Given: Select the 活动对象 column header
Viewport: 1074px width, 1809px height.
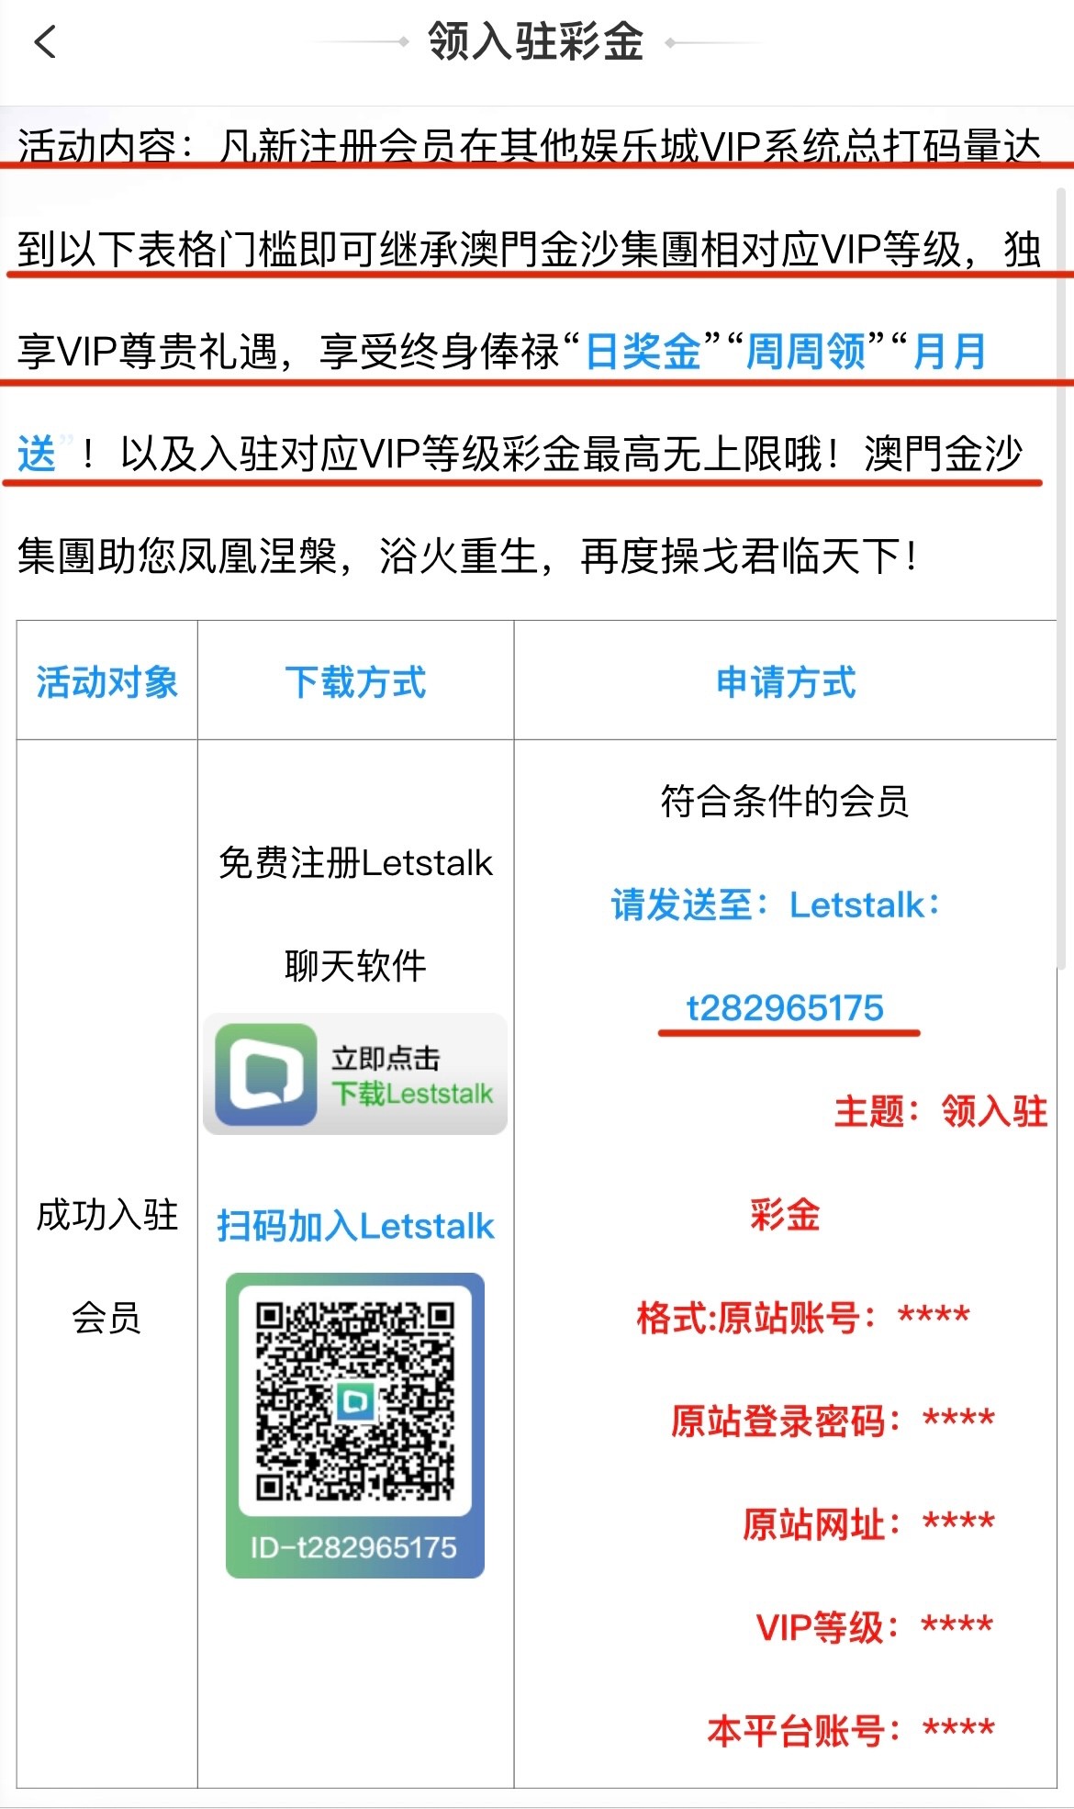Looking at the screenshot, I should coord(107,681).
